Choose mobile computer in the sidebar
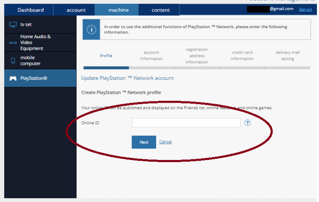Screen dimensions: 319x202 [40, 60]
